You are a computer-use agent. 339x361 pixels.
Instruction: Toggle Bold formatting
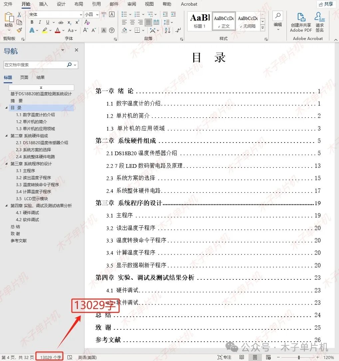pyautogui.click(x=32, y=22)
